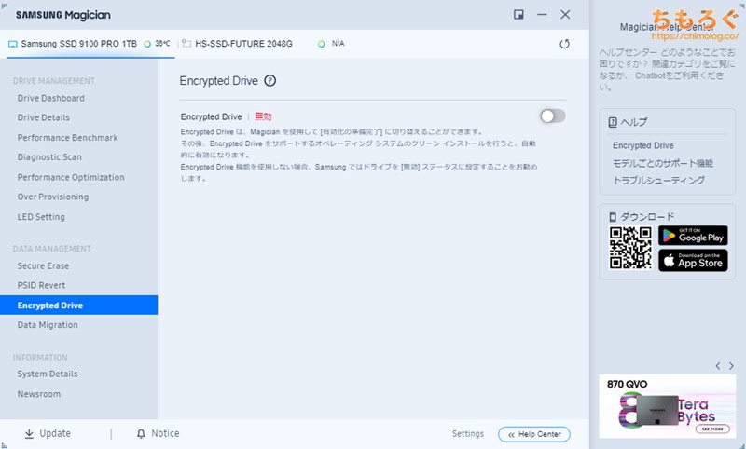
Task: Open Newsroom
Action: click(x=39, y=394)
